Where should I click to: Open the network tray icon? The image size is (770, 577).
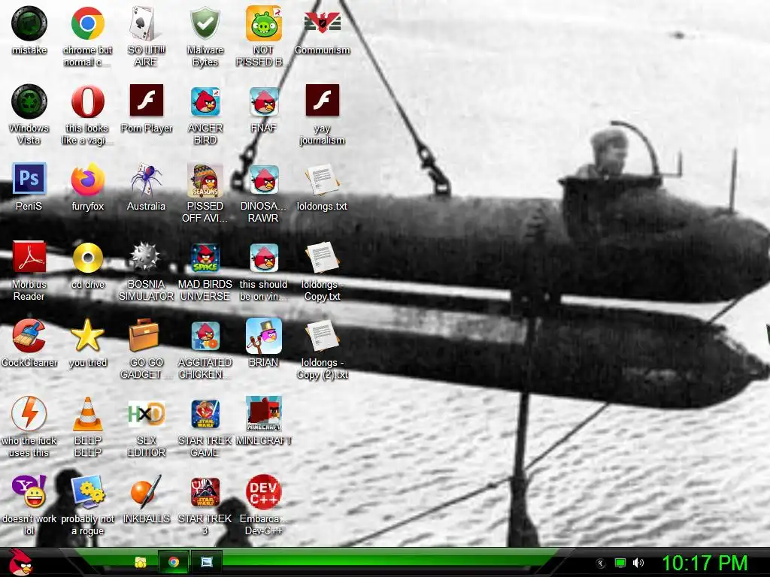(x=620, y=563)
